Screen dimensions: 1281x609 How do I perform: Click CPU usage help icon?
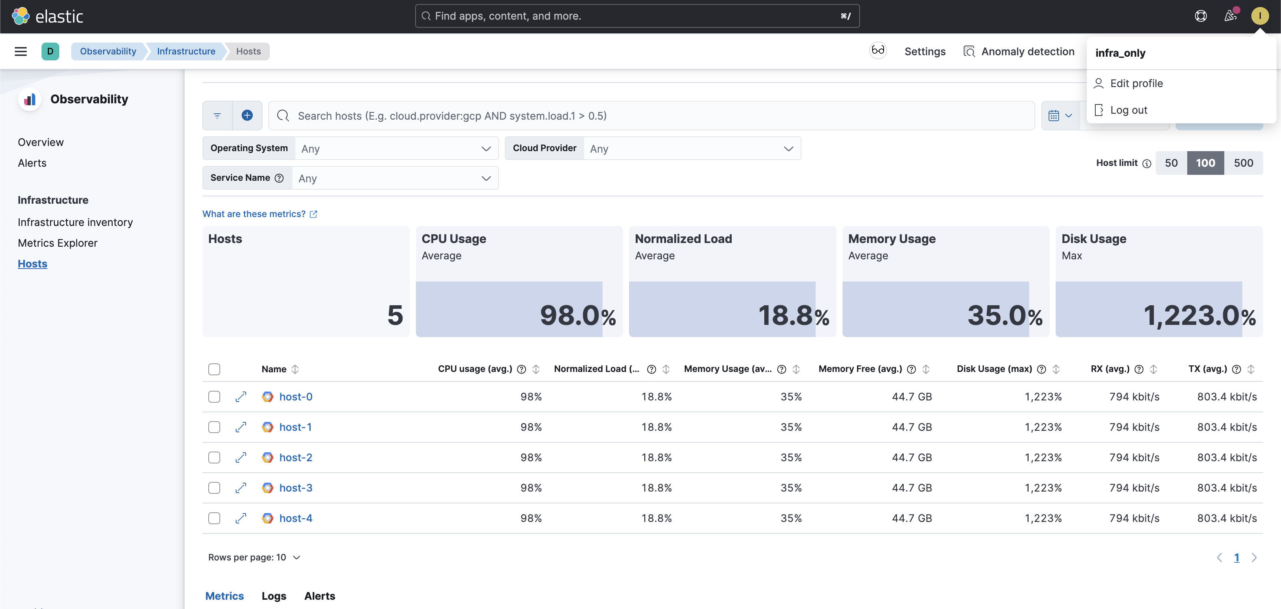coord(521,369)
